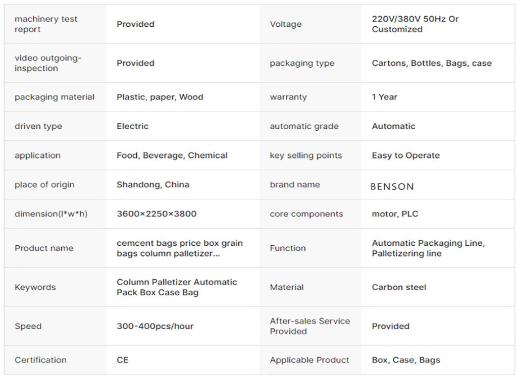This screenshot has height=376, width=517.
Task: Select the "Shandong, China" origin value
Action: click(153, 184)
